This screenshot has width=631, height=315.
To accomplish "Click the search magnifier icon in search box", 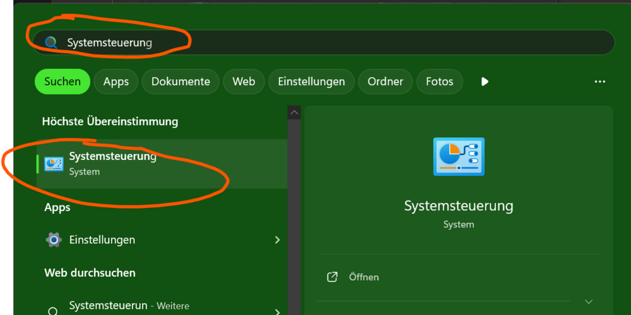I will pyautogui.click(x=50, y=43).
